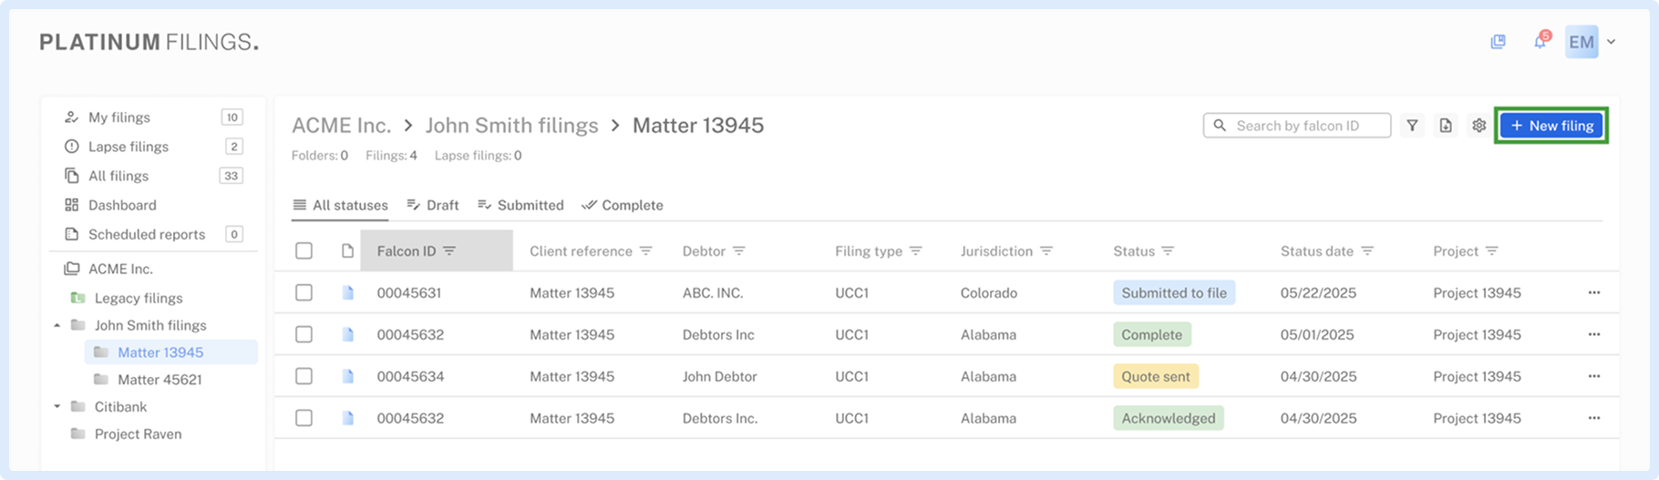The width and height of the screenshot is (1659, 480).
Task: Click the Submitted to file status badge
Action: 1174,292
